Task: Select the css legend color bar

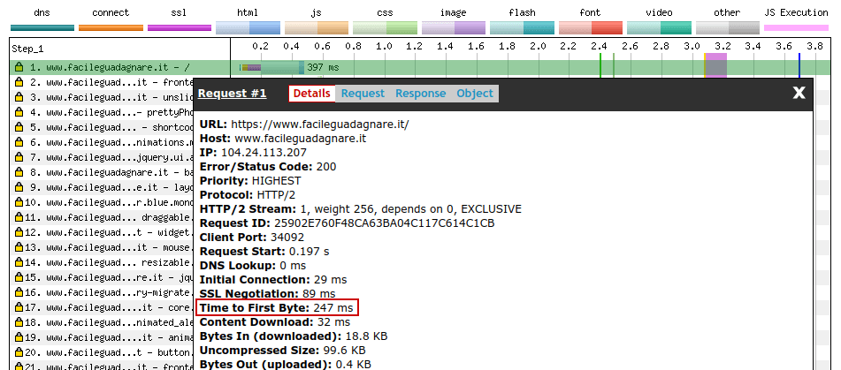Action: pos(385,28)
